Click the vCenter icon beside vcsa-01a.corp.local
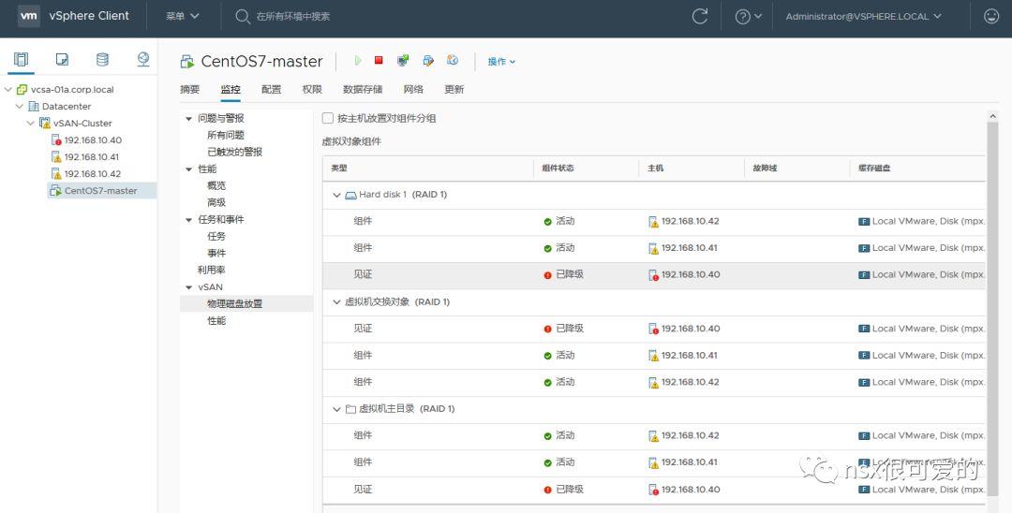This screenshot has height=513, width=1012. tap(22, 90)
